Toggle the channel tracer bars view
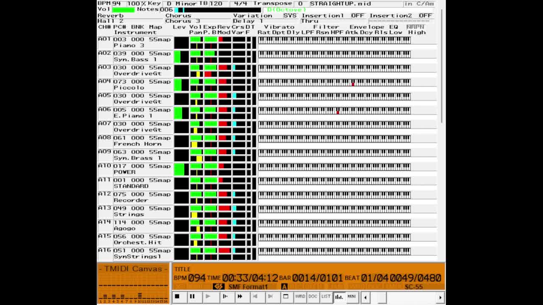This screenshot has width=543, height=305. (x=339, y=297)
